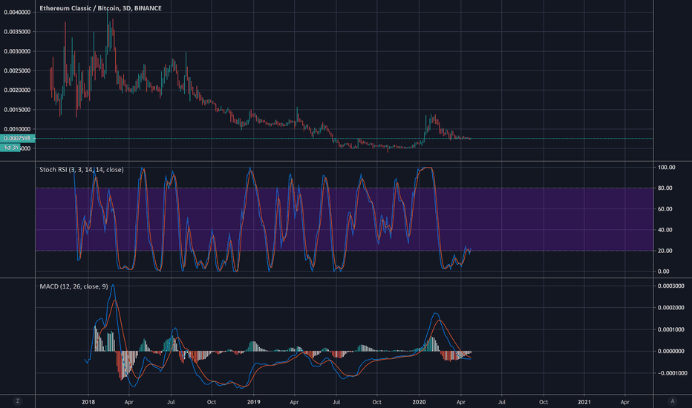Click the 0.0003000 MACD scale value
This screenshot has height=408, width=692.
pos(670,286)
